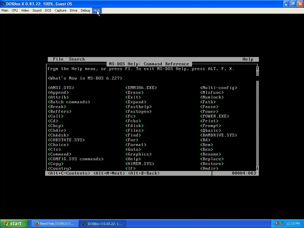Open the <Format> help topic
This screenshot has height=228, width=304.
coord(136,145)
